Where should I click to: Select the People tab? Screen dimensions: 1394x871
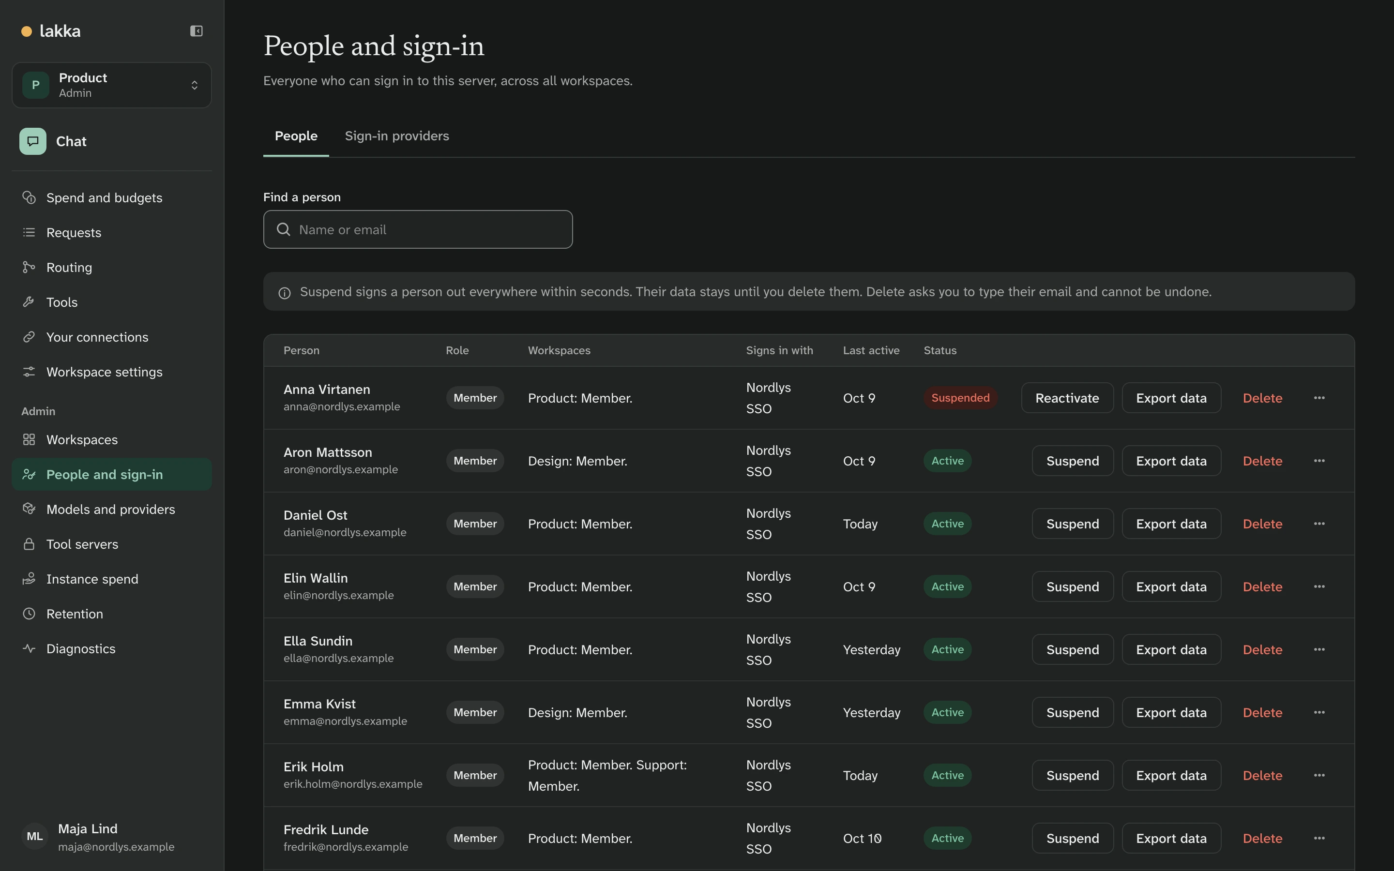pos(296,136)
